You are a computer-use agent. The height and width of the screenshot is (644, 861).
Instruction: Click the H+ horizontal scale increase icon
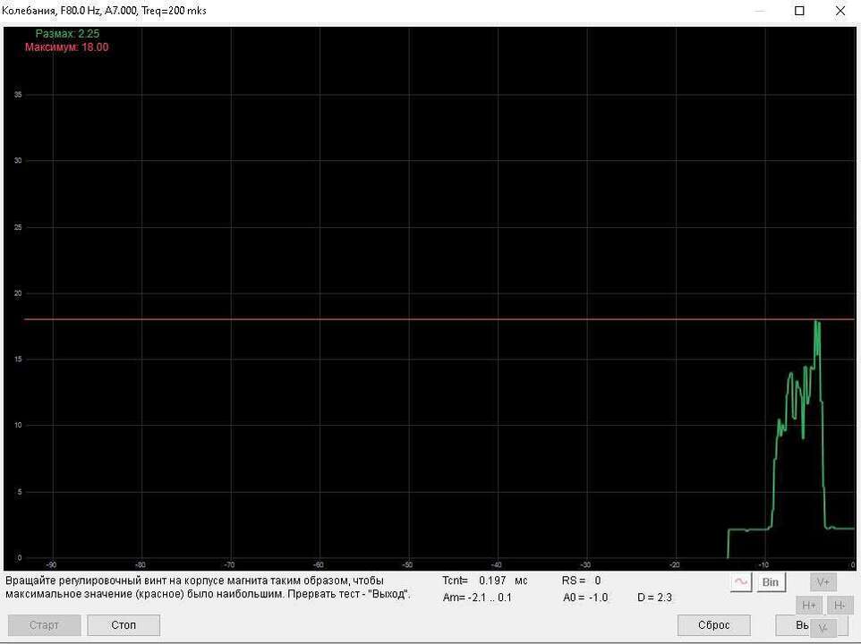[x=809, y=605]
